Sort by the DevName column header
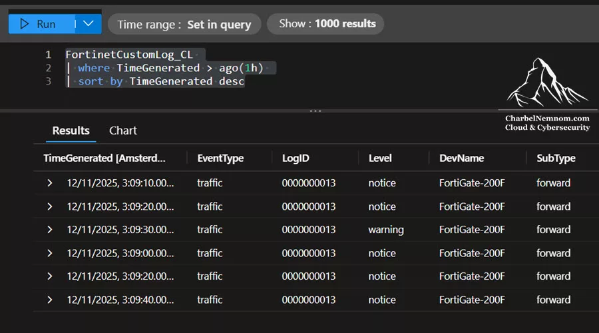The image size is (599, 333). (461, 159)
